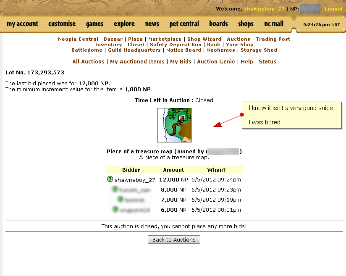Open Your Shop link
Viewport: 346px width, 276px height.
(240, 45)
